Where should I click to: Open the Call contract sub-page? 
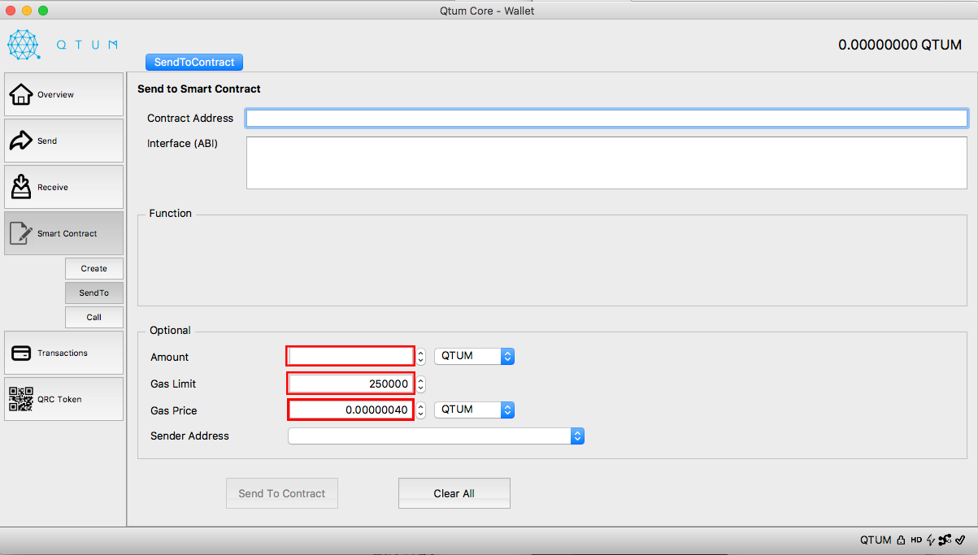click(94, 317)
